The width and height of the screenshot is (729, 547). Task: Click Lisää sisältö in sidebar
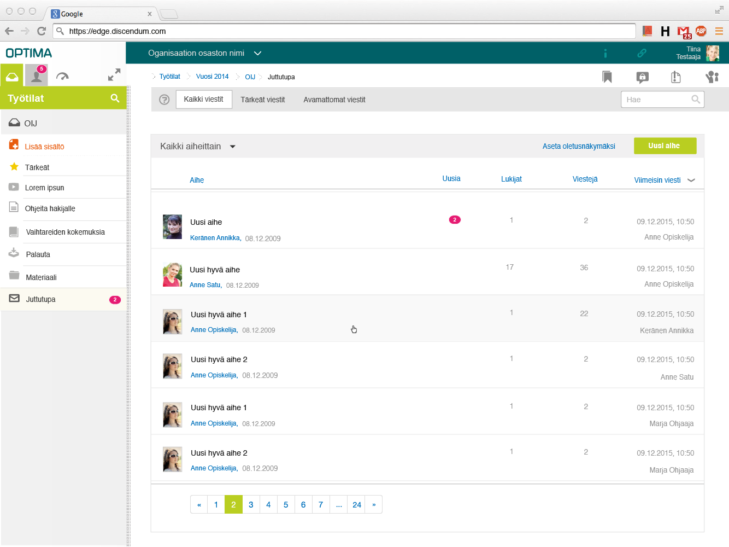click(x=44, y=147)
